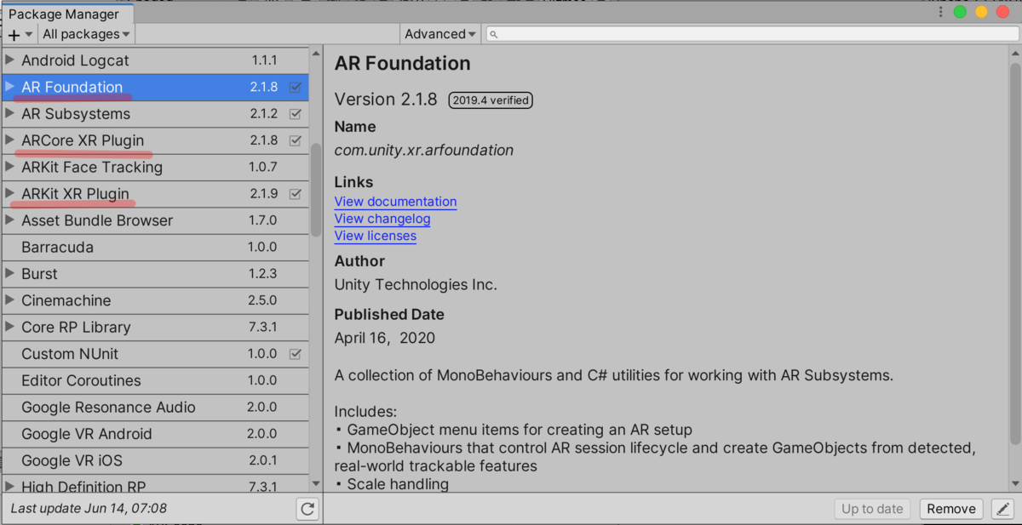Toggle the Custom NUnit checkmark

pyautogui.click(x=296, y=354)
